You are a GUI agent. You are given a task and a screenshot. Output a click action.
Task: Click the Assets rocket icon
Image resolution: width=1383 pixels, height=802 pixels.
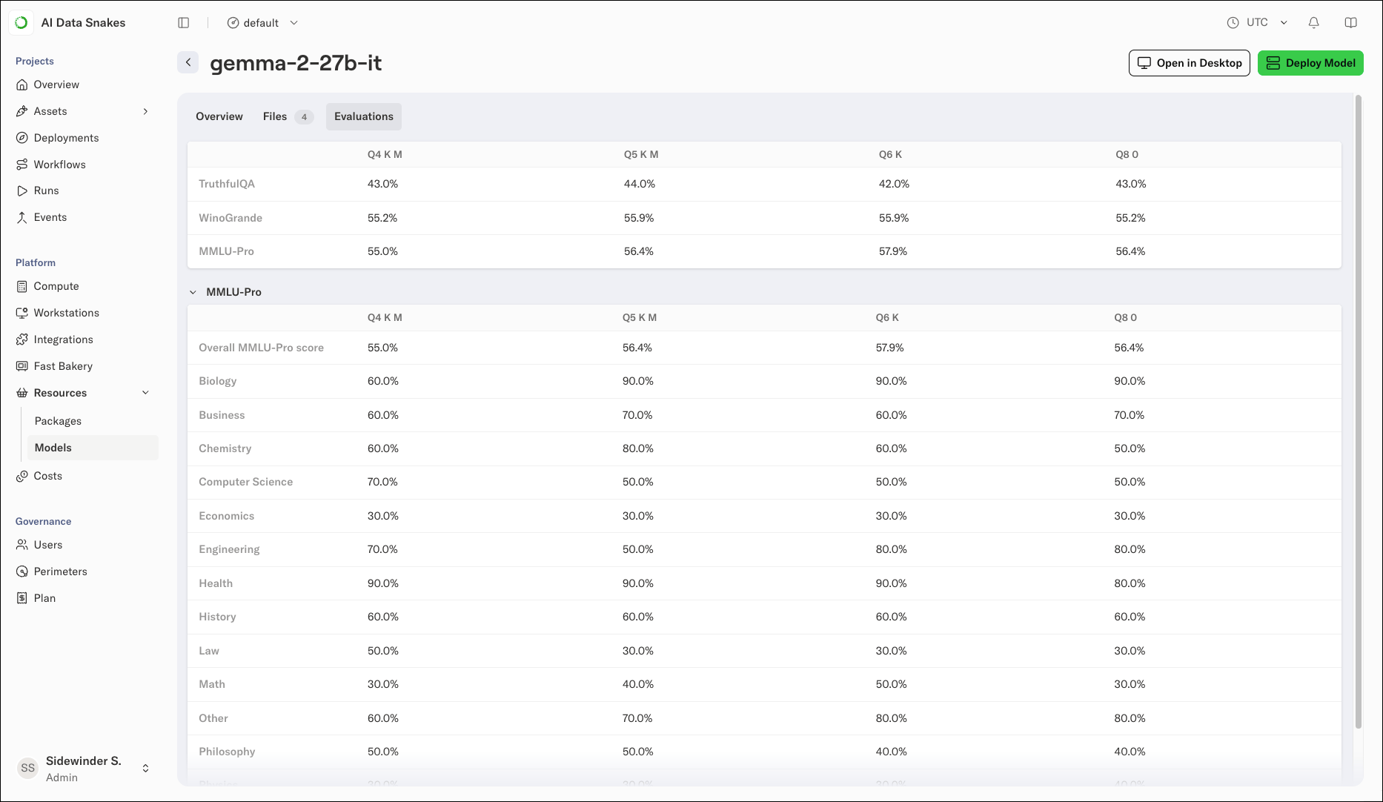tap(22, 111)
